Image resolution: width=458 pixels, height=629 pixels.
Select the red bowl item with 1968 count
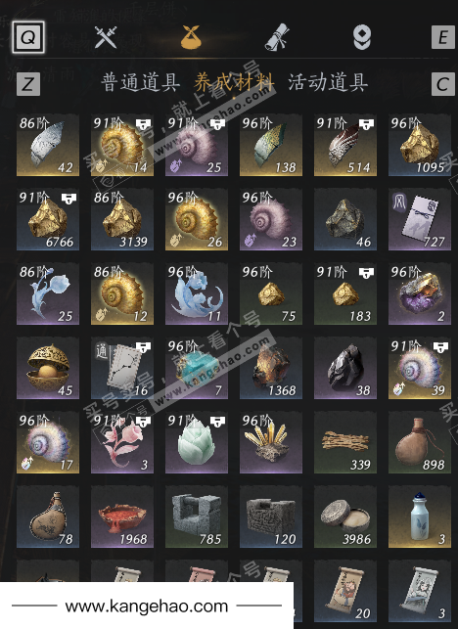tap(122, 517)
